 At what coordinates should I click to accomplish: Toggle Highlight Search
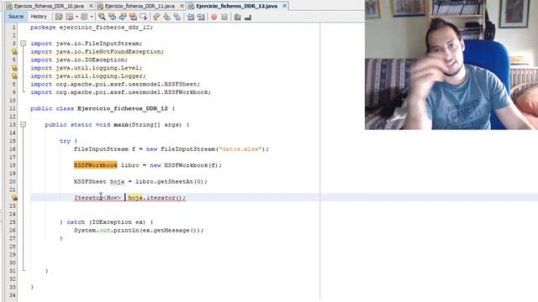click(x=133, y=17)
